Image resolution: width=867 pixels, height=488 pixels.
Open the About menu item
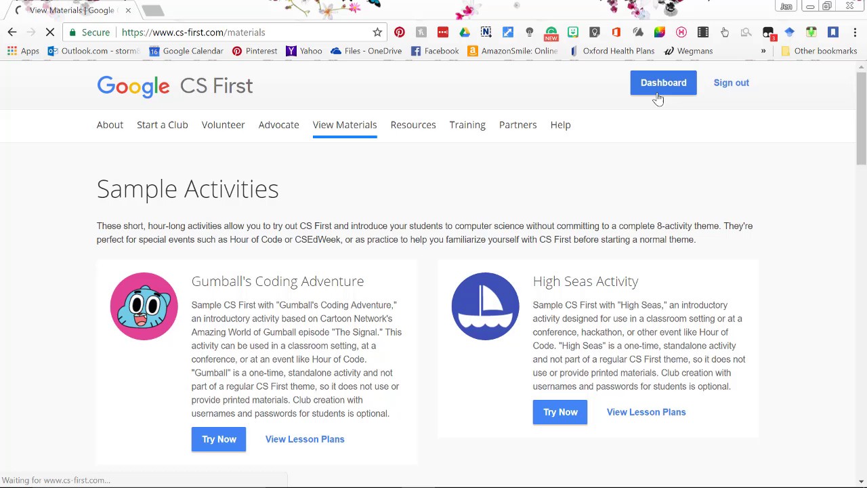(x=110, y=125)
